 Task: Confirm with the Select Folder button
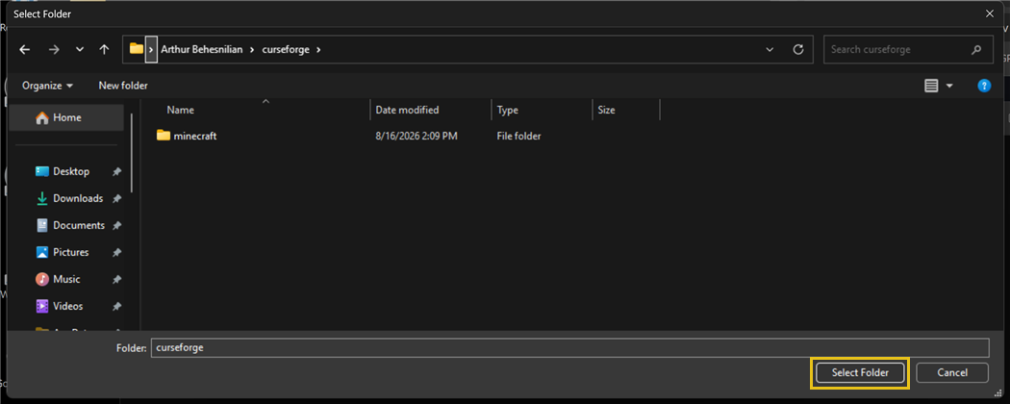click(x=860, y=372)
